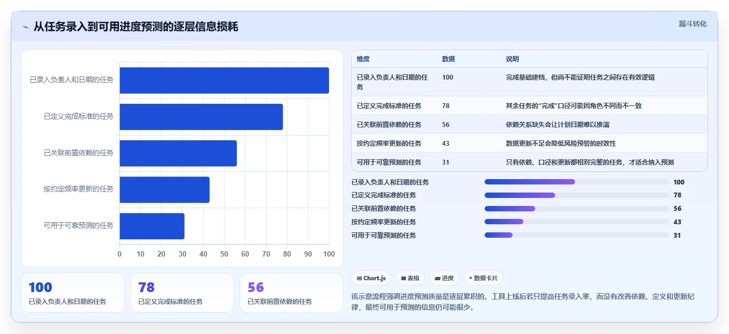Image resolution: width=729 pixels, height=334 pixels.
Task: Click the progress bar showing value 31
Action: pos(577,235)
